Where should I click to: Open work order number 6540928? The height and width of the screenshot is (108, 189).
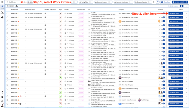[14, 17]
